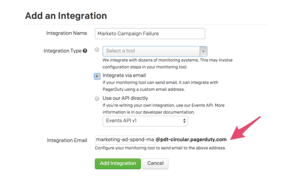291x187 pixels.
Task: Expand the Events API v1 dropdown
Action: [x=145, y=121]
